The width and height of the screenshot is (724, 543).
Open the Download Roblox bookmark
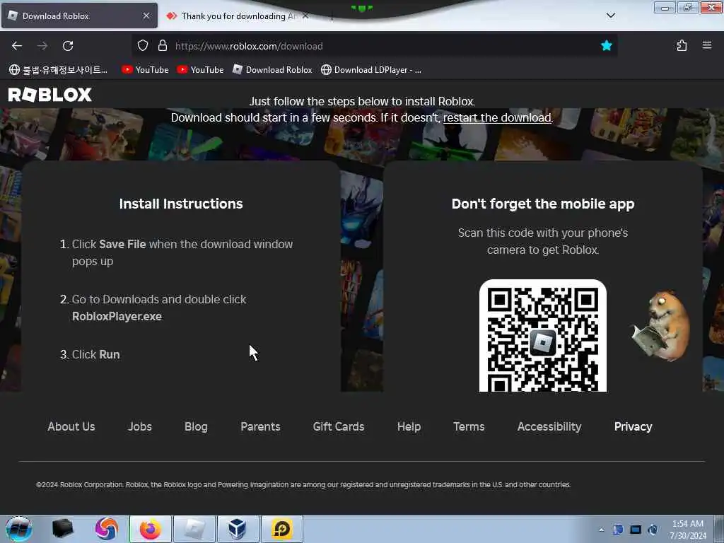[x=272, y=70]
